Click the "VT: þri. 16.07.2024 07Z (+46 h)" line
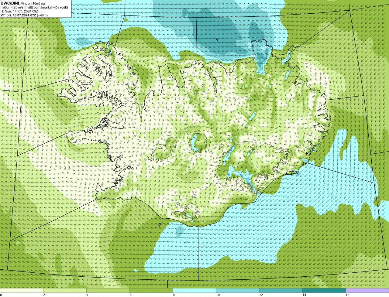The image size is (389, 297). (x=24, y=15)
